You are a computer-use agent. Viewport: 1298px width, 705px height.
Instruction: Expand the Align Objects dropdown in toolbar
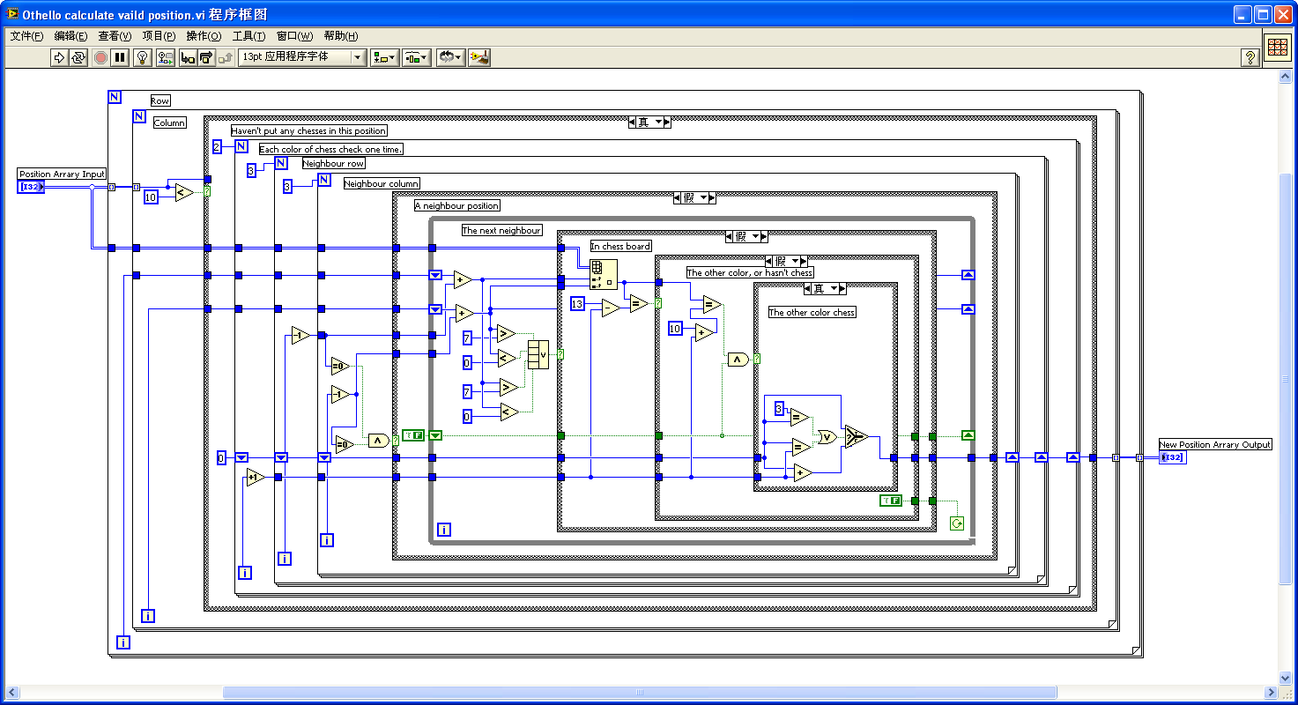click(384, 57)
